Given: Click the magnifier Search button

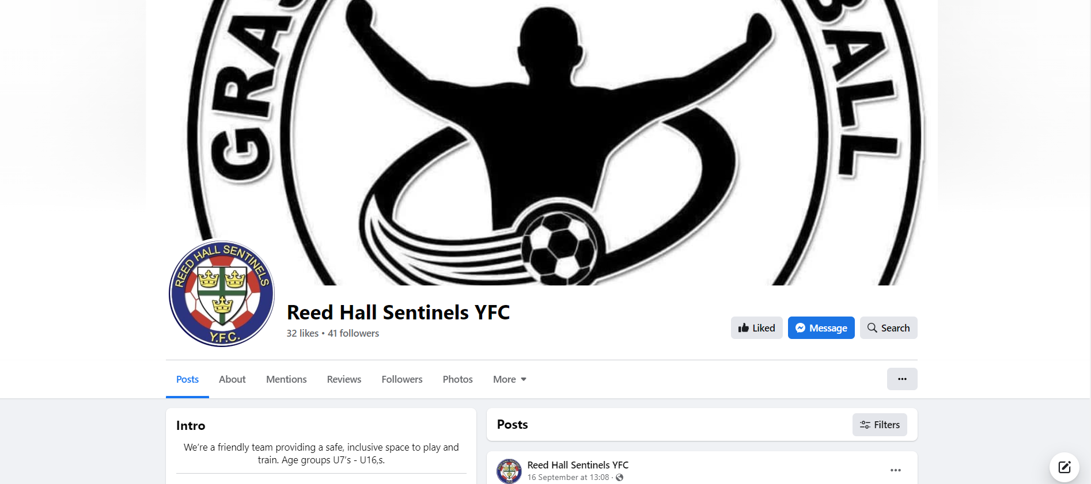Looking at the screenshot, I should [888, 328].
